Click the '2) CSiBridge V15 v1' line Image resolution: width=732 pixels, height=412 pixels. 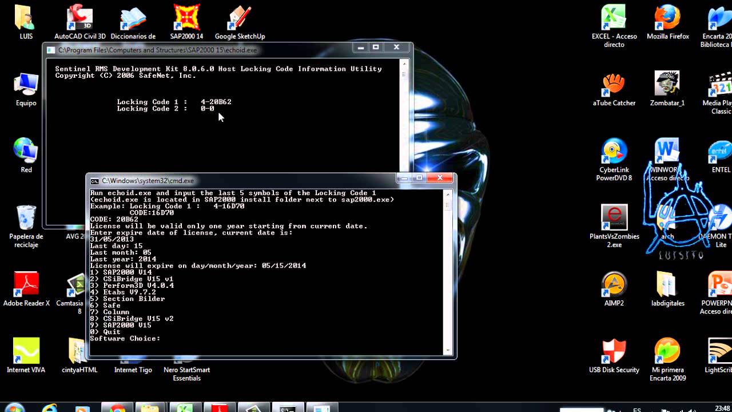132,279
